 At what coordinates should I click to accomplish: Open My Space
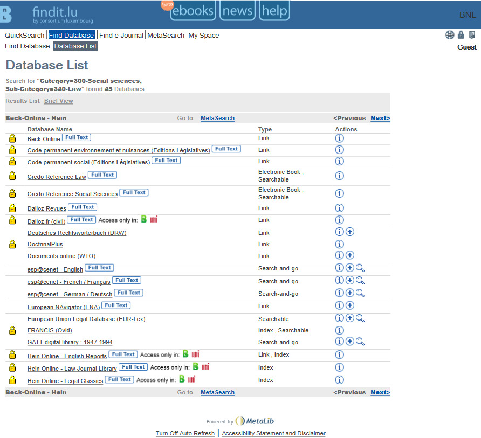(204, 36)
